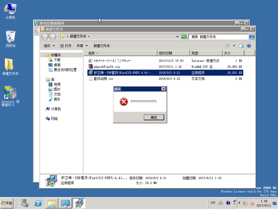
Task: Select the 套件说明.txt document icon
Action: pyautogui.click(x=91, y=79)
